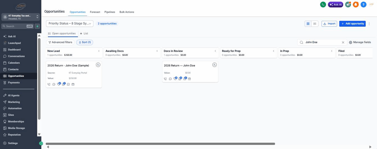Open the KT Everyday Tax account switcher
The height and width of the screenshot is (149, 377).
21,17
